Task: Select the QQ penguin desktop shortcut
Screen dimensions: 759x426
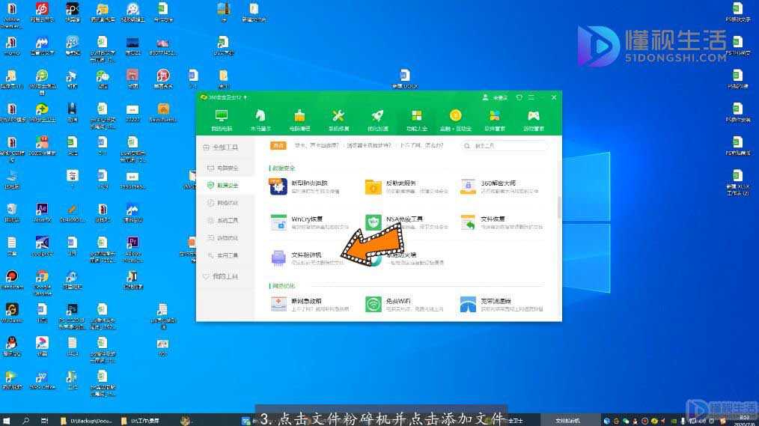Action: (12, 346)
